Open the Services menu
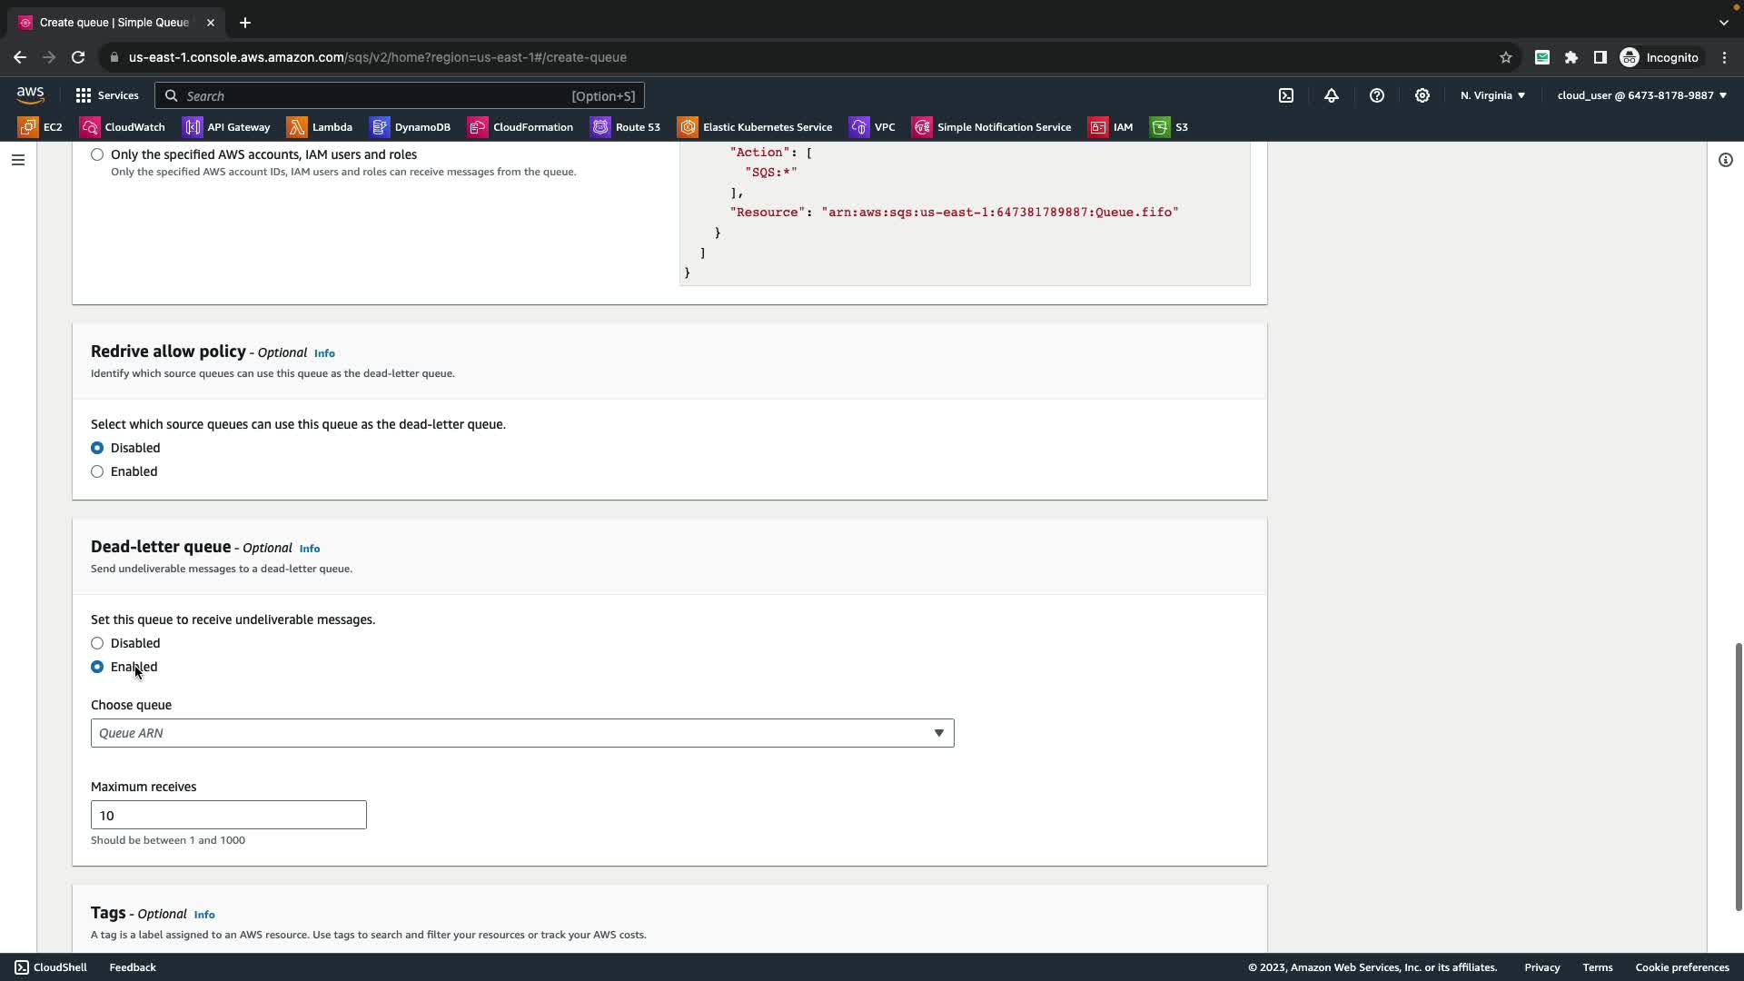The width and height of the screenshot is (1744, 981). point(107,95)
